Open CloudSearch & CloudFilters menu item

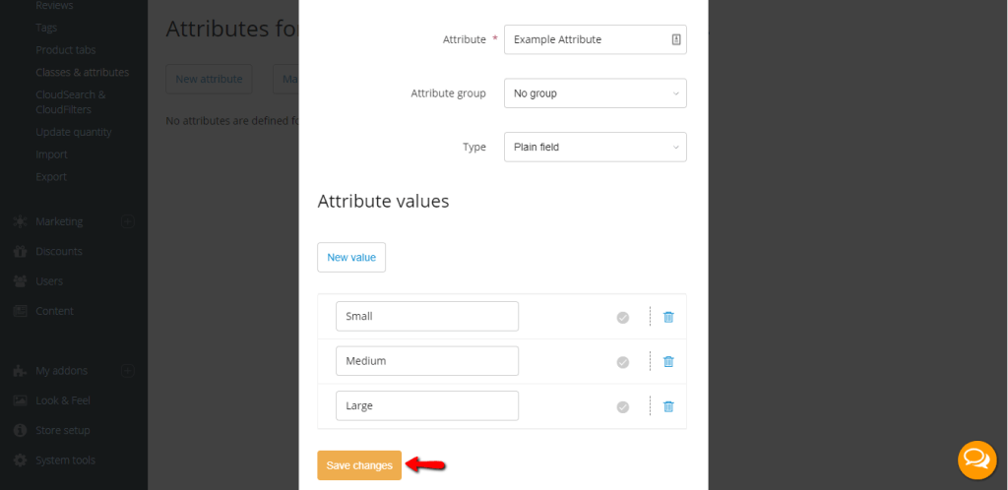coord(71,102)
